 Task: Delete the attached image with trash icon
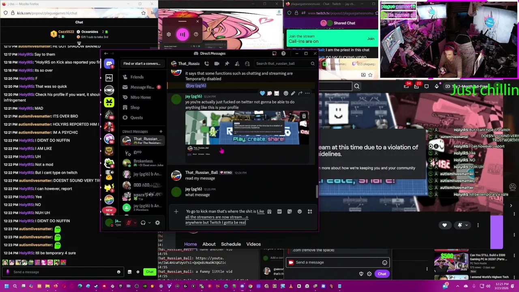[304, 116]
